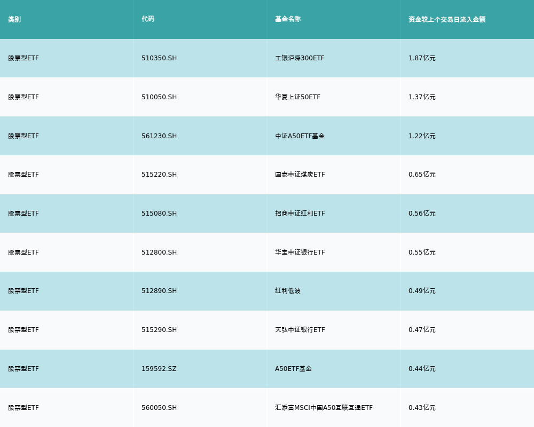Click the 0.56亿元 inflow value
Screen dimensions: 534x427
click(422, 213)
